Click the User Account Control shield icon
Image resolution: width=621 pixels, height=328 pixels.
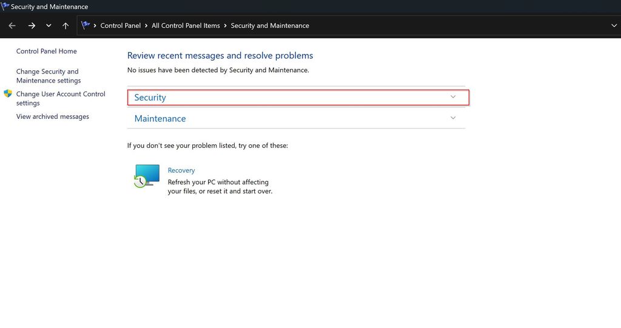(x=8, y=94)
